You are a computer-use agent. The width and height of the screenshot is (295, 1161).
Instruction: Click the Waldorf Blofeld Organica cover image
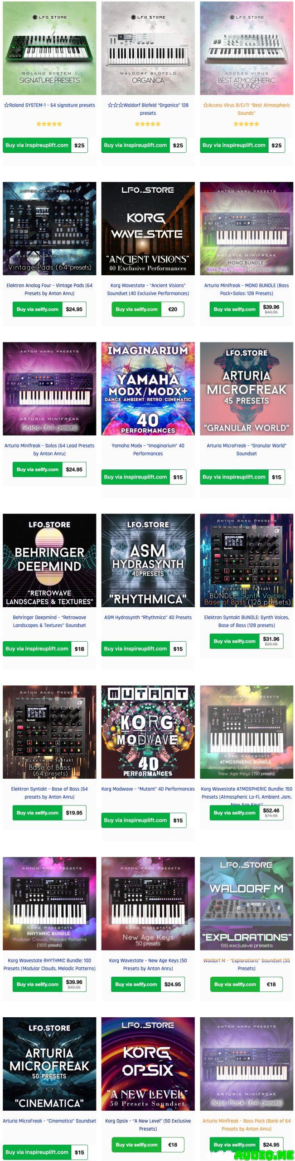click(148, 48)
